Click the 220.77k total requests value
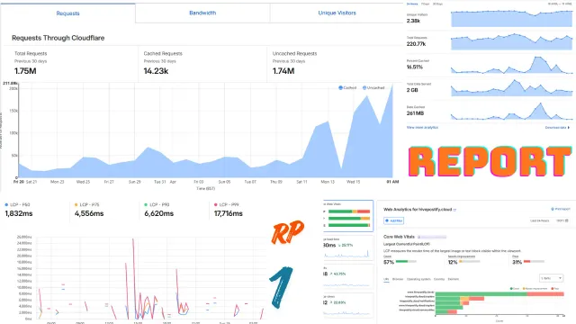Screen dimensions: 576x324 coord(416,44)
